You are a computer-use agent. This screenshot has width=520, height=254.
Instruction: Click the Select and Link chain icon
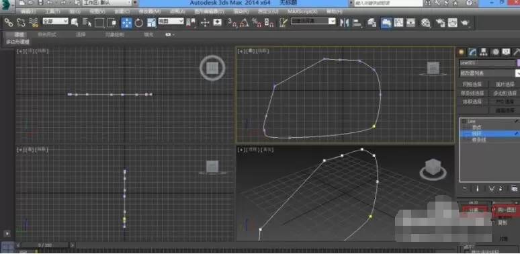coord(9,23)
